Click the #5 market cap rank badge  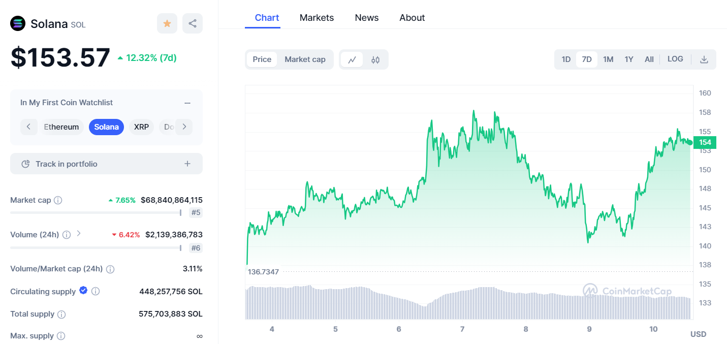coord(196,212)
